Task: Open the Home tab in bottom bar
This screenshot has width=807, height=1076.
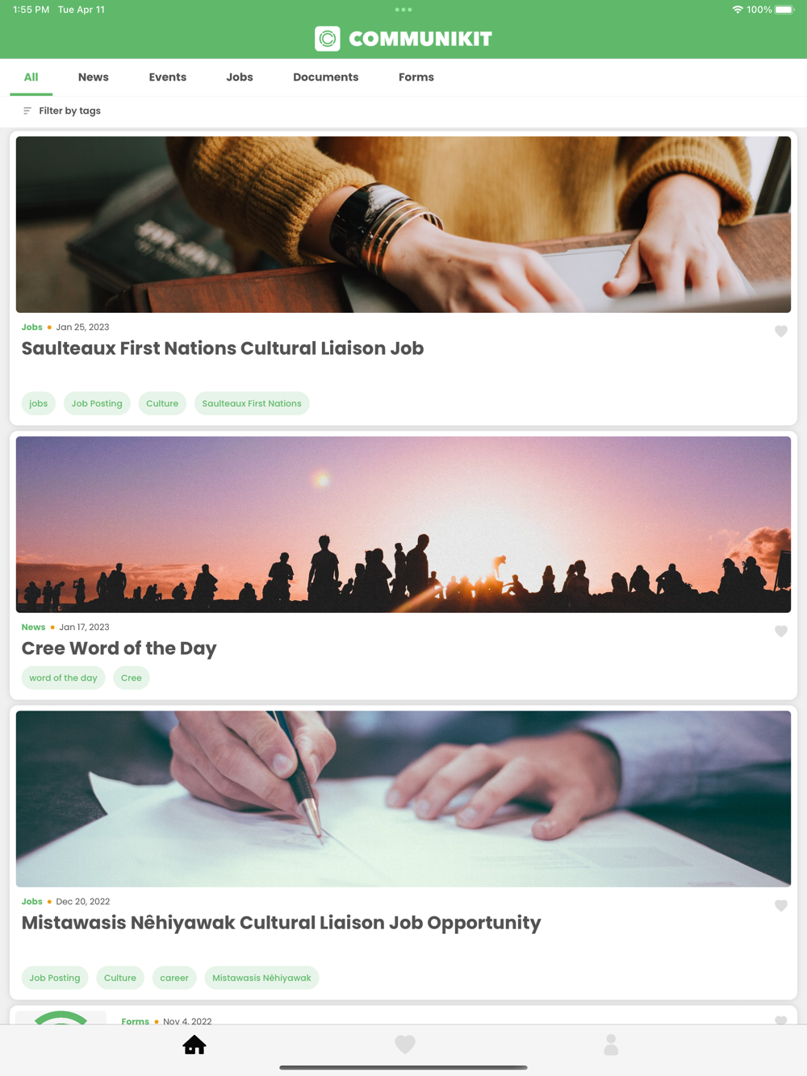Action: (x=194, y=1045)
